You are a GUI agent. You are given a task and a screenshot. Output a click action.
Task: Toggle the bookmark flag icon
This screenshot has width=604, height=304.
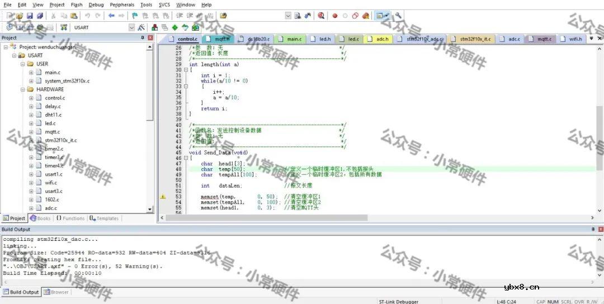click(135, 16)
